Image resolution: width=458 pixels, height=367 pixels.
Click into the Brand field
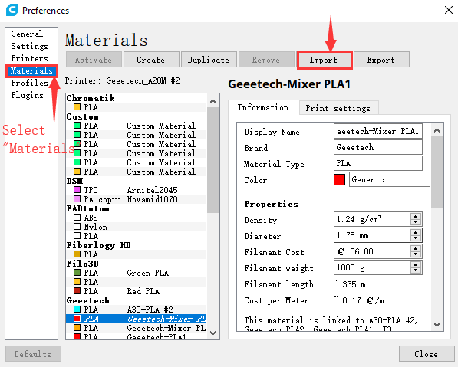378,147
